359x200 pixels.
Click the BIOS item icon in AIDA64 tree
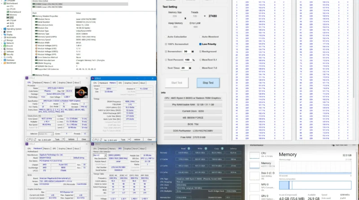tap(8, 23)
